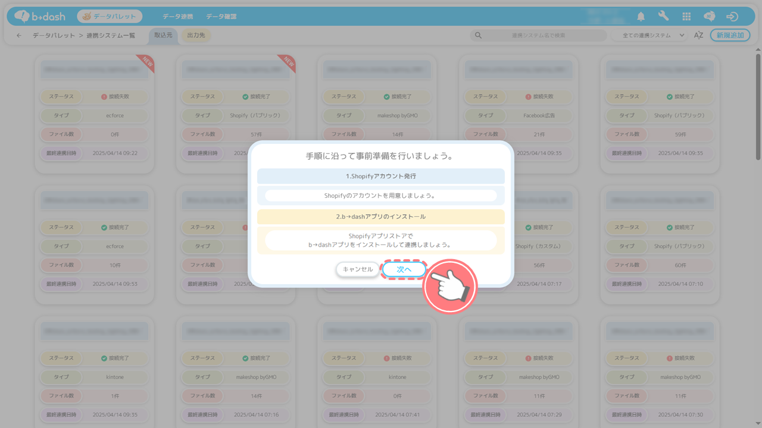Open the データ確認 menu

[221, 17]
